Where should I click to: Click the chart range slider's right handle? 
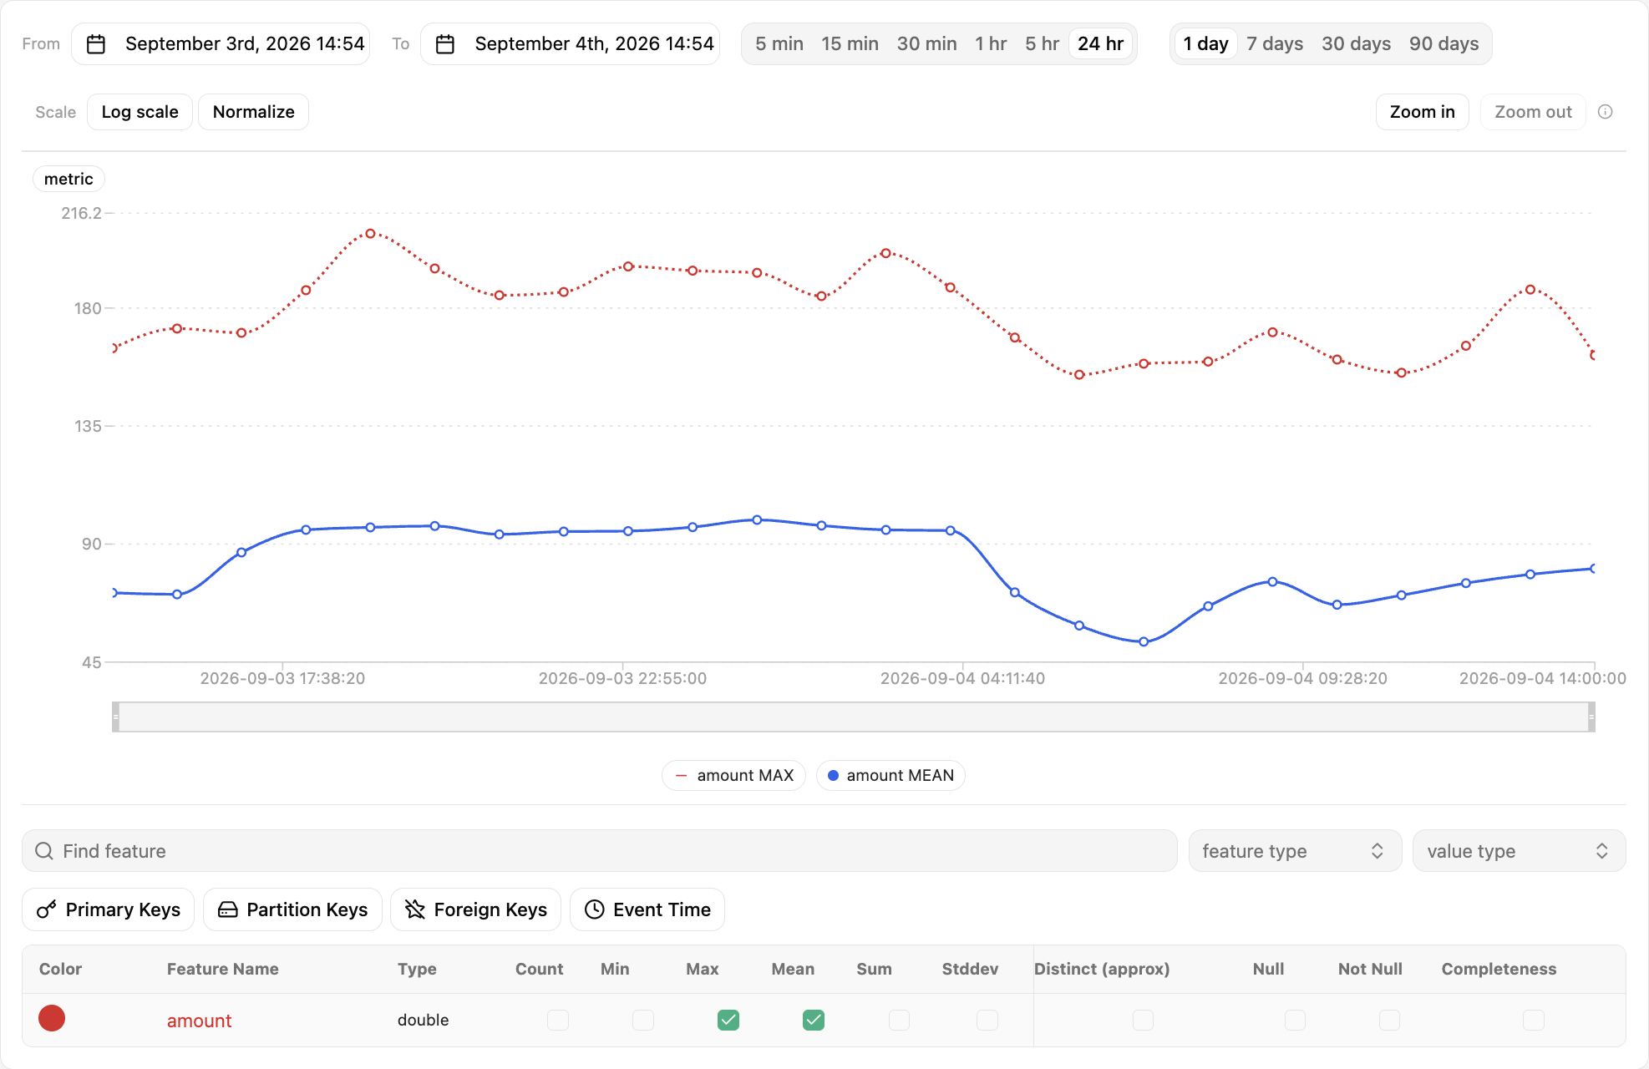pyautogui.click(x=1591, y=717)
